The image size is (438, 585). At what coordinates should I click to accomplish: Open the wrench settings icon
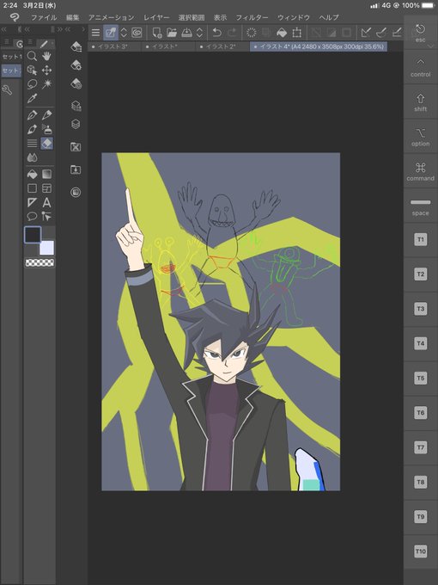7,90
